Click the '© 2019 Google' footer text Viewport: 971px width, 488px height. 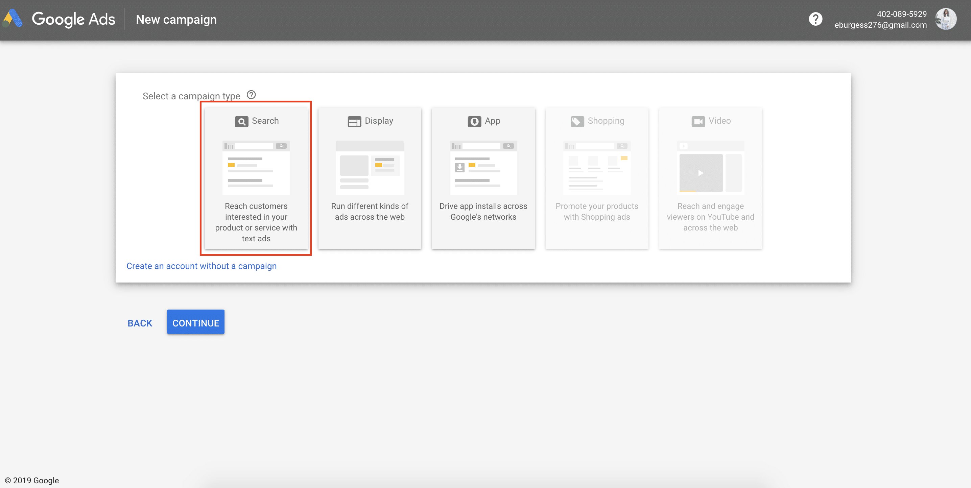[32, 480]
